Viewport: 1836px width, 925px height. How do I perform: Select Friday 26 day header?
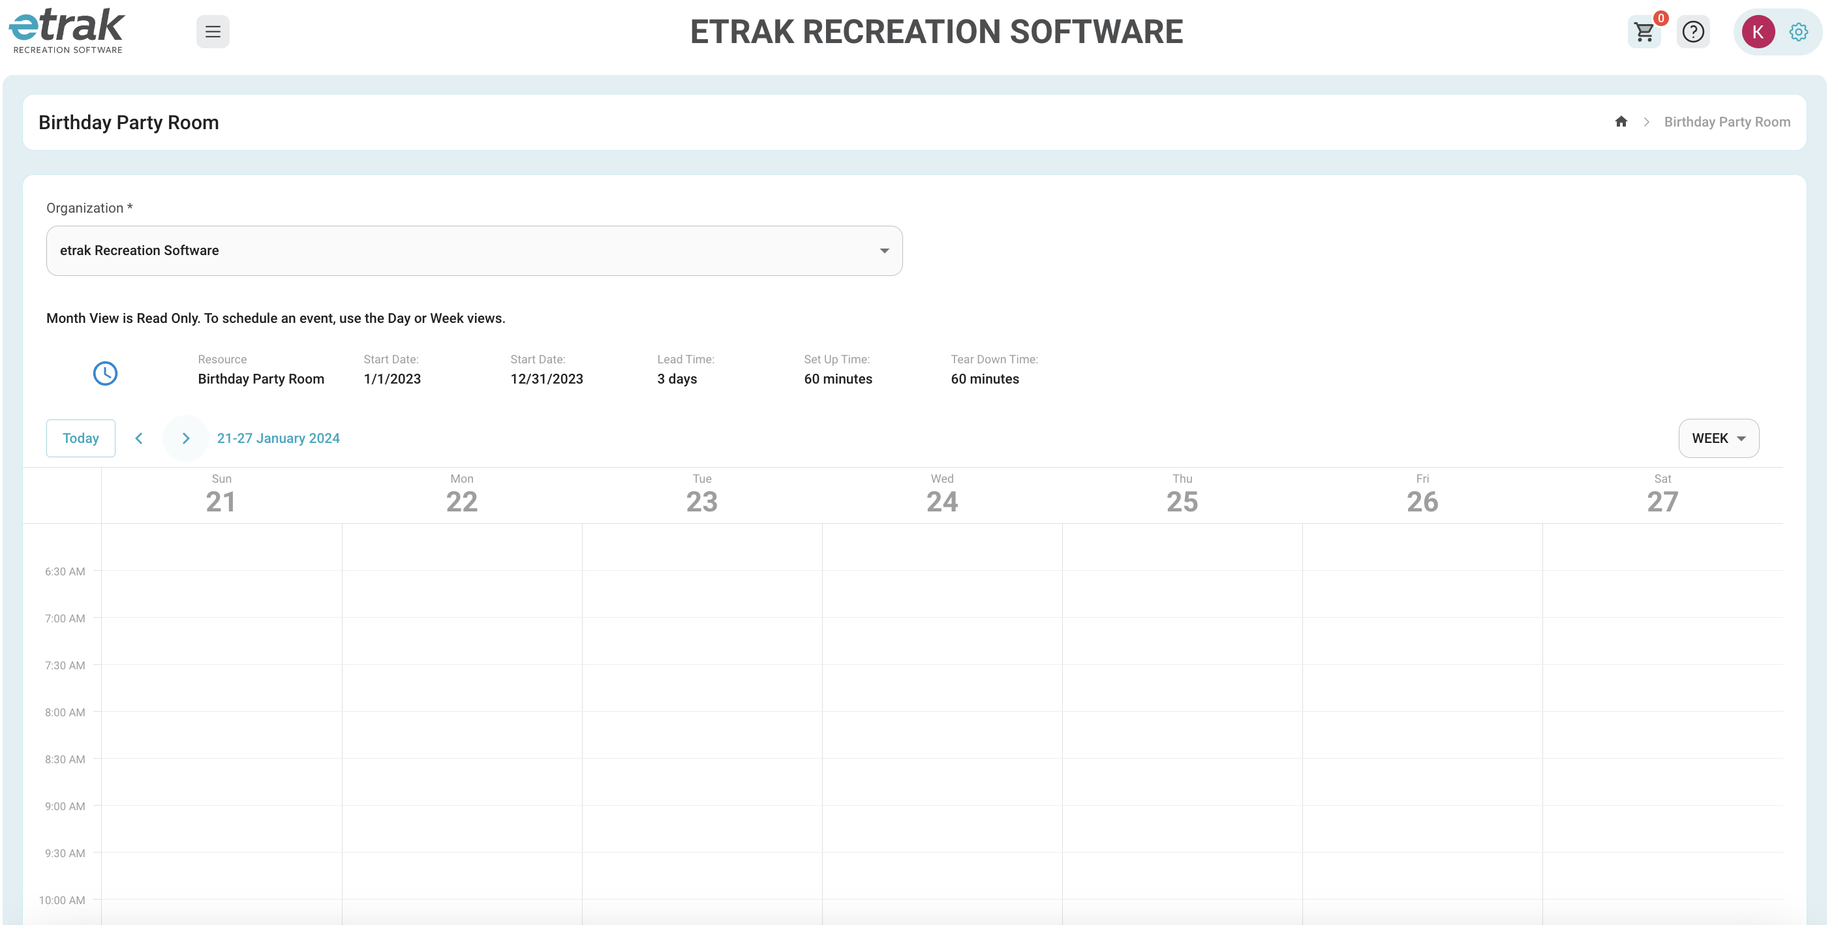pos(1422,494)
